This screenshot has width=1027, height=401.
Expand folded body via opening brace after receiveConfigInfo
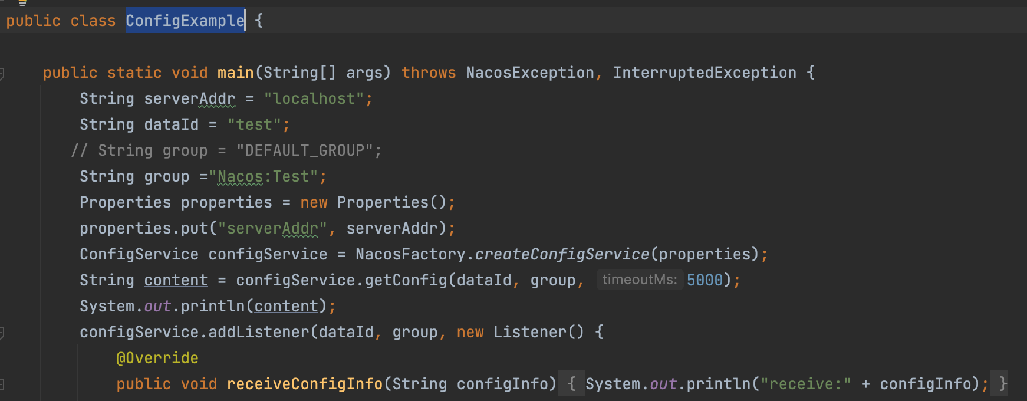point(571,384)
